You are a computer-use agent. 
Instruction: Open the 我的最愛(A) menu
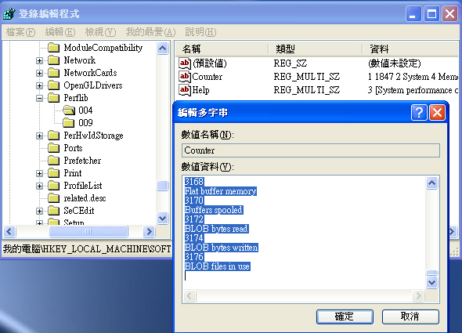click(150, 32)
